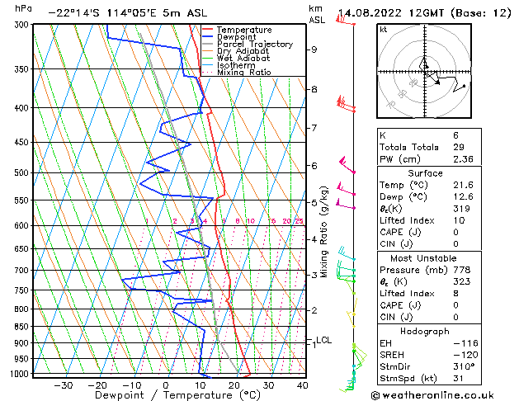Click the 'km ASL' altitude axis label
Image resolution: width=519 pixels, height=401 pixels.
[x=317, y=14]
